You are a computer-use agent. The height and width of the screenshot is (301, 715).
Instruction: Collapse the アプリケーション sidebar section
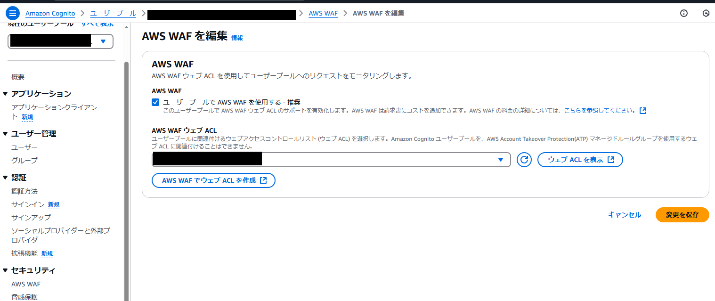click(6, 94)
